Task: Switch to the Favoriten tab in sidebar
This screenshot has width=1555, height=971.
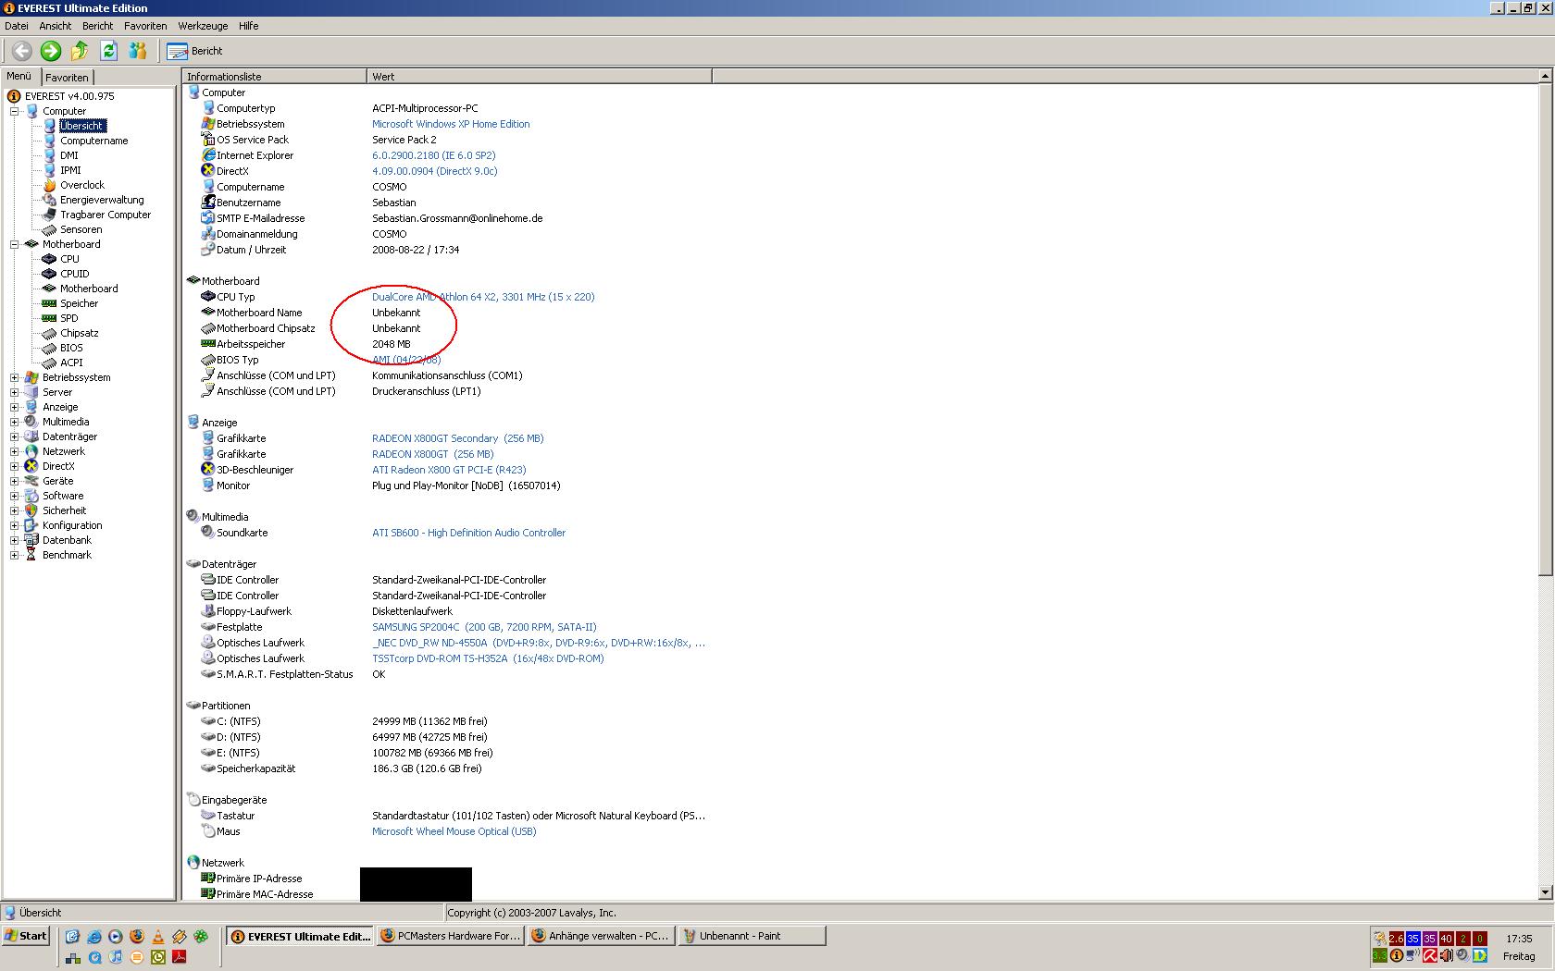Action: (x=67, y=78)
